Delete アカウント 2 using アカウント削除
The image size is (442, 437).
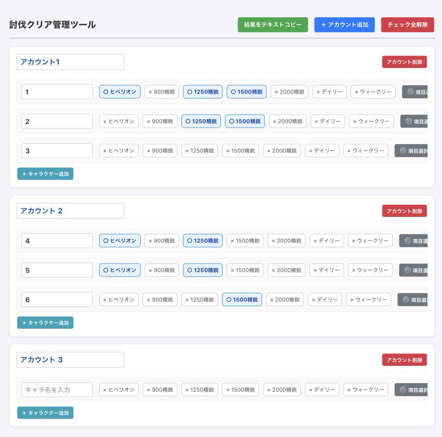click(404, 211)
